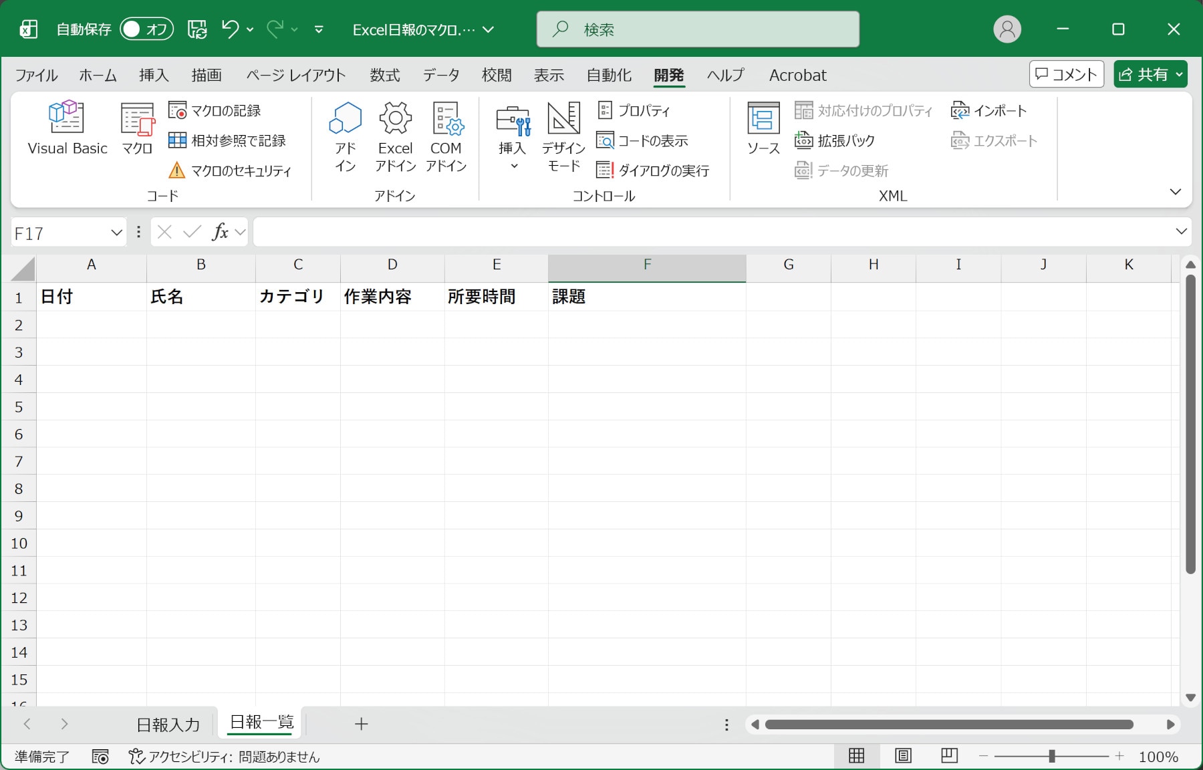
Task: Click the zoom slider handle
Action: pos(1051,757)
